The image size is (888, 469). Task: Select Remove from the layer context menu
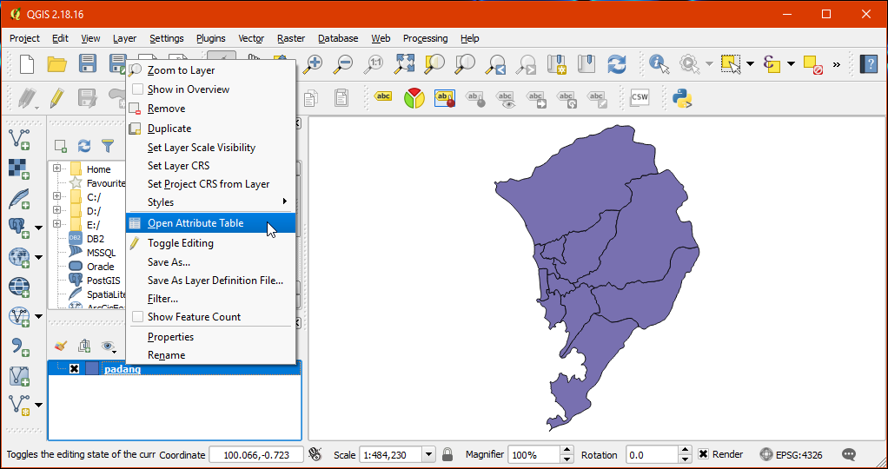(x=210, y=109)
